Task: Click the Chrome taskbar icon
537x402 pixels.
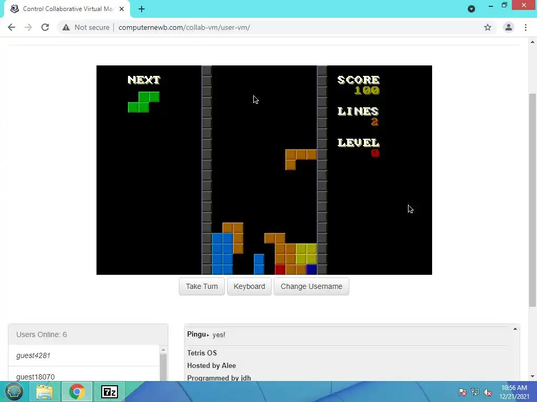Action: coord(77,392)
